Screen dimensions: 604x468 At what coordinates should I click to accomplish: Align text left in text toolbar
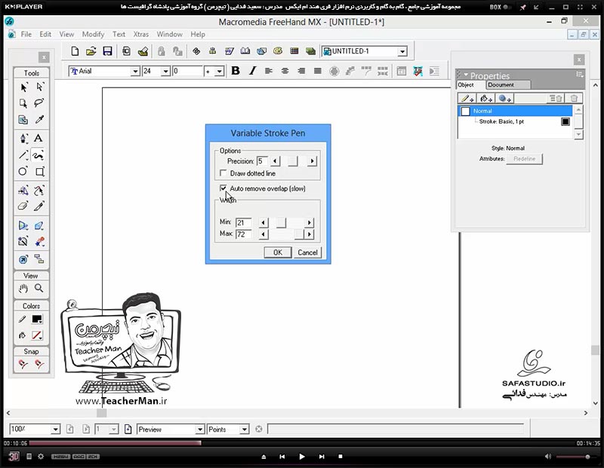pos(269,71)
